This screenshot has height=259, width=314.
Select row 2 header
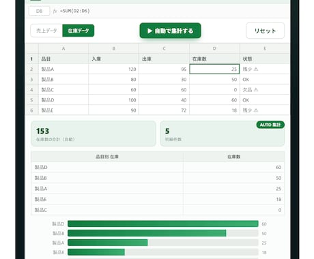pyautogui.click(x=31, y=69)
